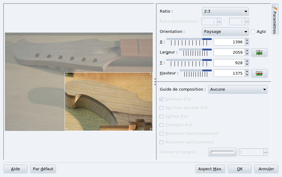Open the Ratio dropdown showing 2:3
282x177 pixels.
[x=225, y=11]
